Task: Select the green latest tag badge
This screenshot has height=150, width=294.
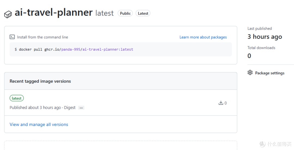Action: click(17, 98)
